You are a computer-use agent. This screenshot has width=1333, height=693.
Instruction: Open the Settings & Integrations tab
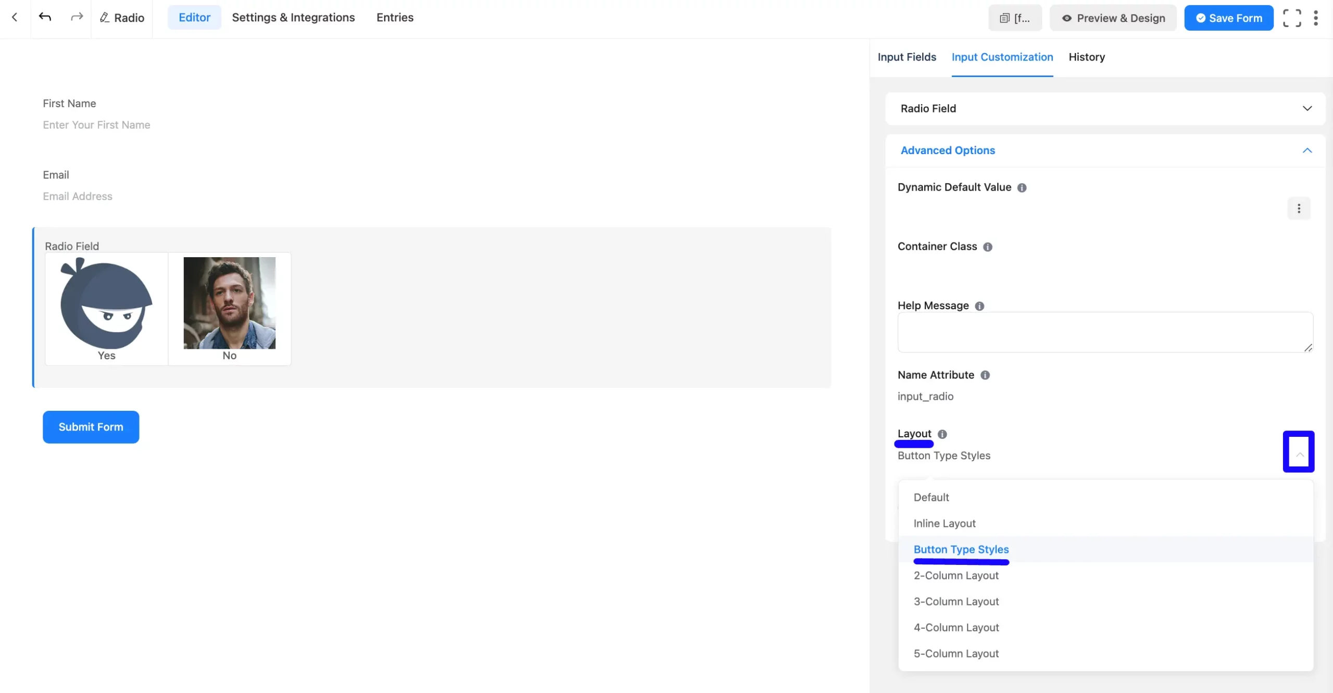pos(293,18)
